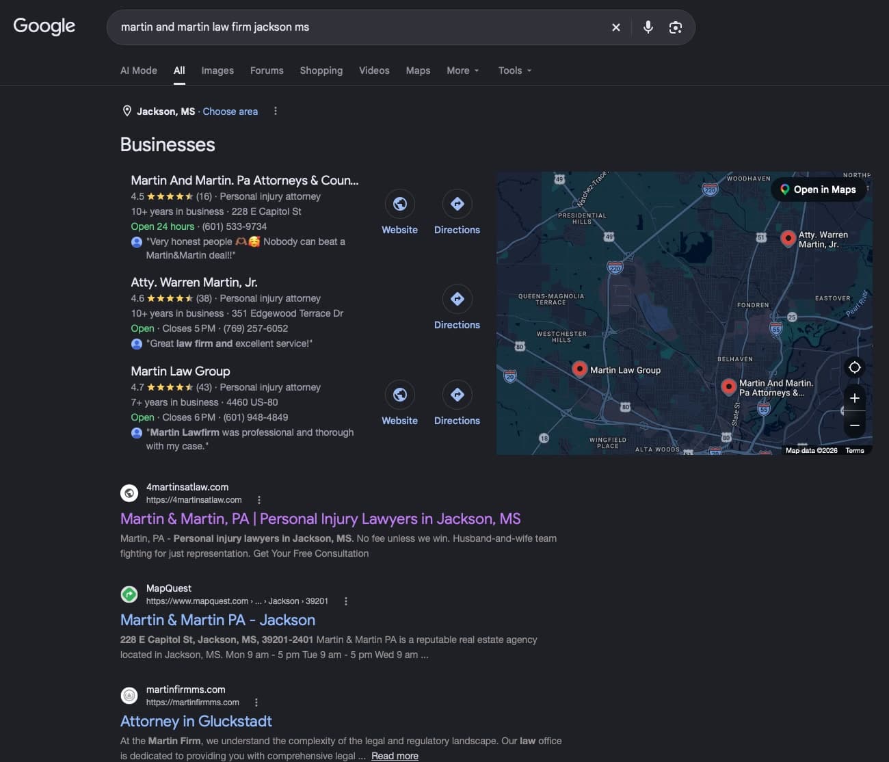The height and width of the screenshot is (762, 889).
Task: Open the Martin Law Group business listing
Action: [181, 371]
